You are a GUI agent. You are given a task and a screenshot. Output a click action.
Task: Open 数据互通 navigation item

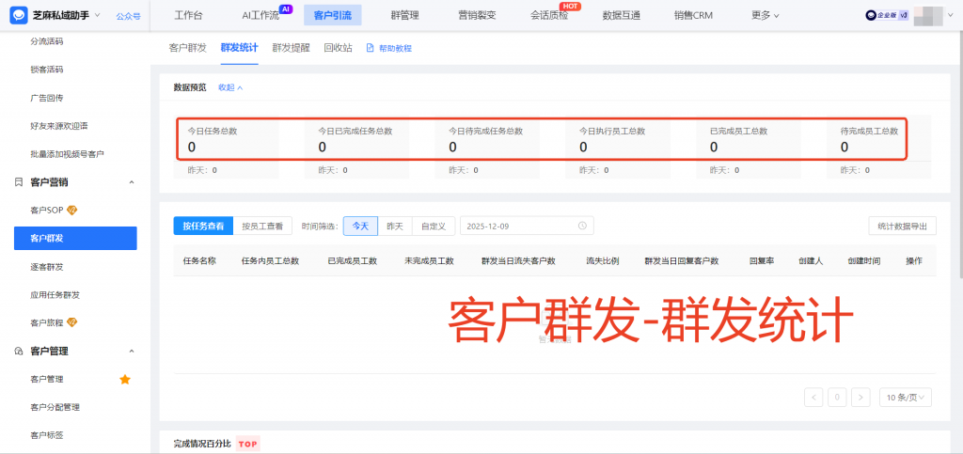click(622, 15)
